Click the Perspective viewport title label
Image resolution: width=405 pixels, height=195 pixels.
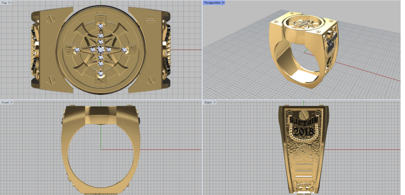coord(212,3)
